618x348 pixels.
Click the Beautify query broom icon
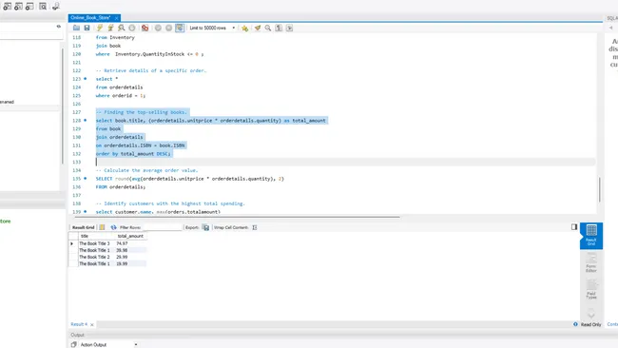(x=258, y=28)
